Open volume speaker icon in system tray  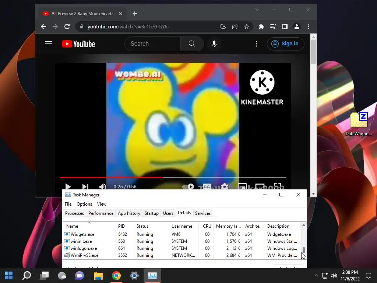tap(334, 276)
